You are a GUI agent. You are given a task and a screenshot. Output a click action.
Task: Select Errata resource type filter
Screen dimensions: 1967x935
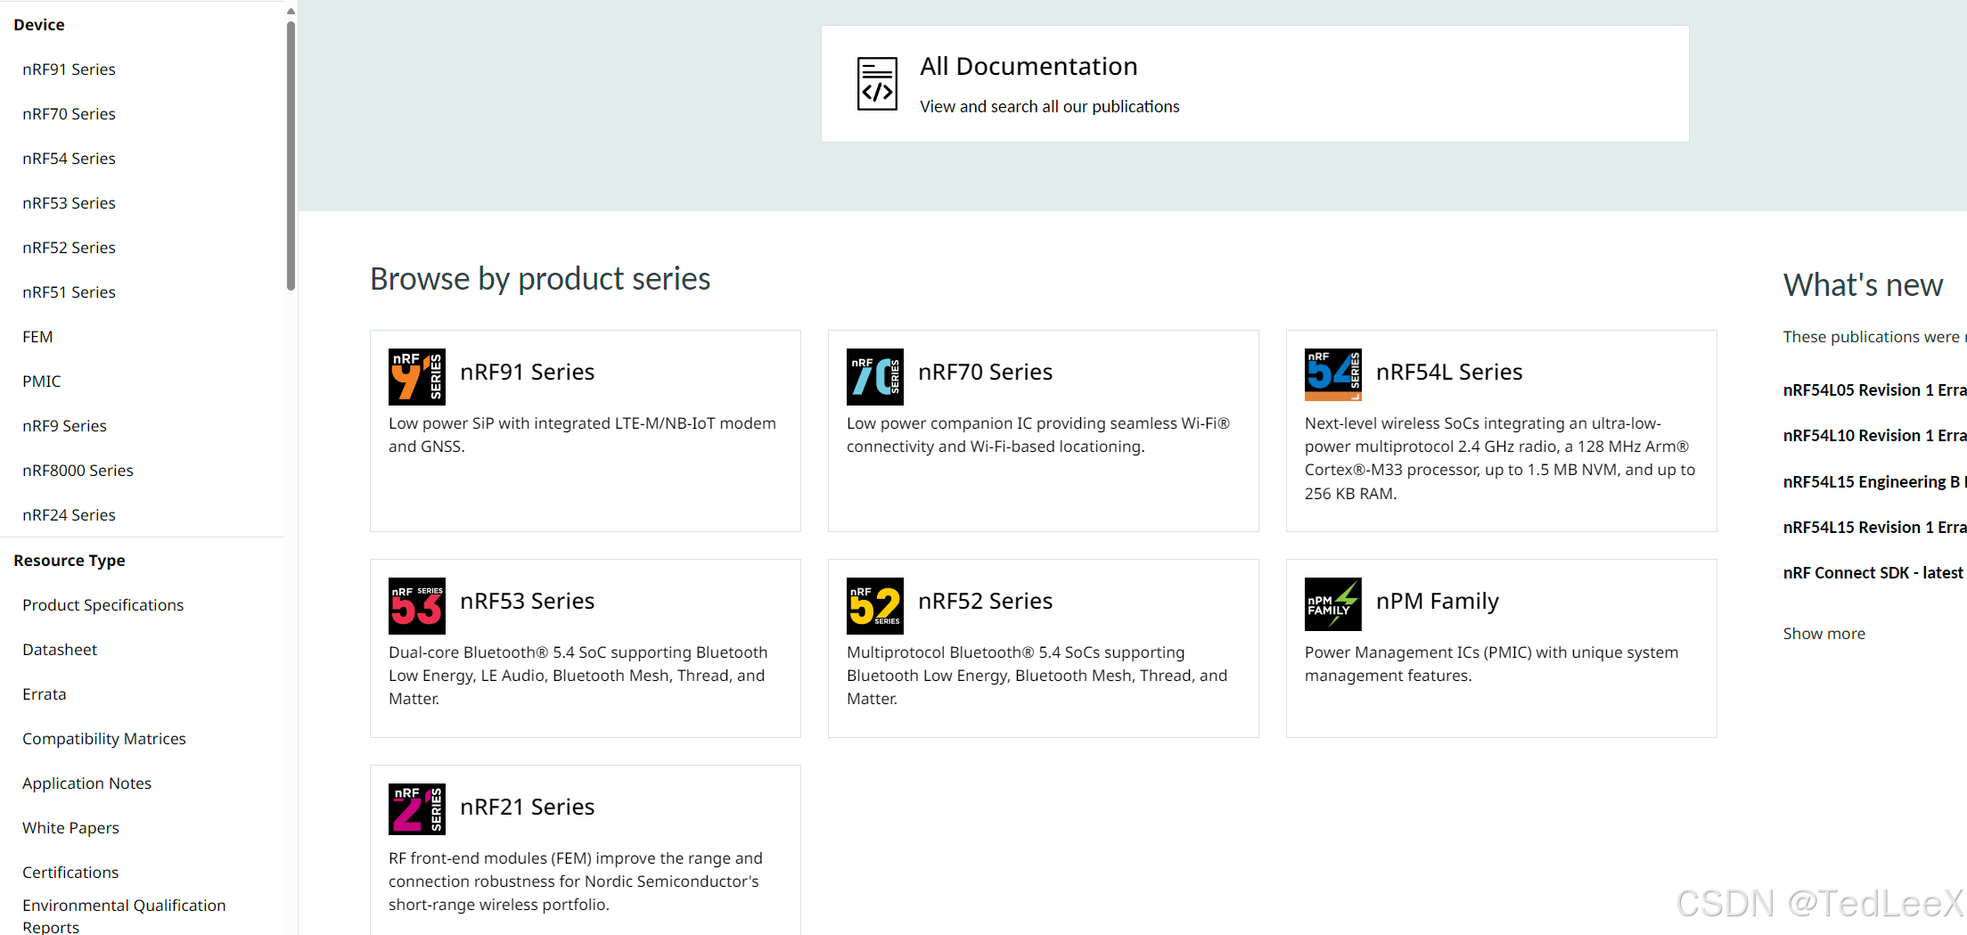[x=45, y=693]
